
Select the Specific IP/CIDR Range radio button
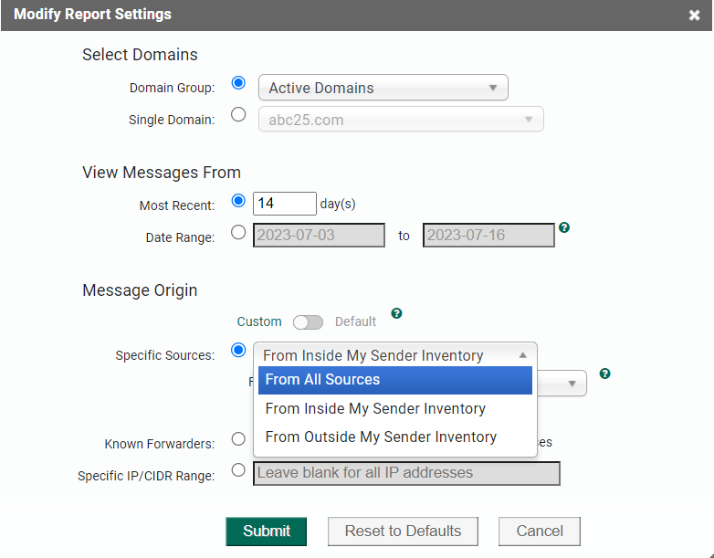[238, 469]
